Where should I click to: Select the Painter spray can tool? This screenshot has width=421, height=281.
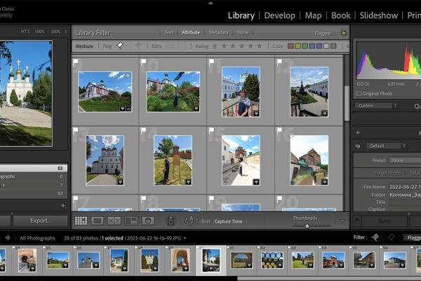coord(171,221)
